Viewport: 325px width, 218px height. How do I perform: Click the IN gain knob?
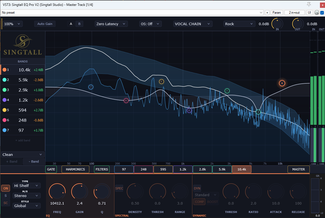[x=277, y=24]
